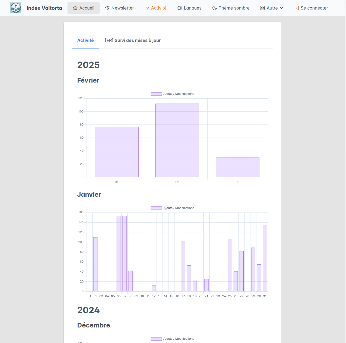Go to Index Valtorta home title
Screen dimensions: 346x343
coord(44,8)
